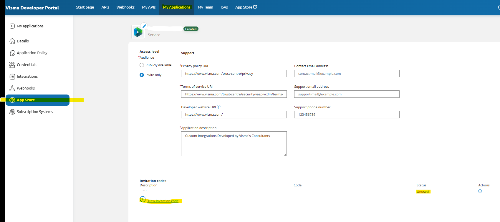Click the back arrow icon beside My applications

point(12,26)
